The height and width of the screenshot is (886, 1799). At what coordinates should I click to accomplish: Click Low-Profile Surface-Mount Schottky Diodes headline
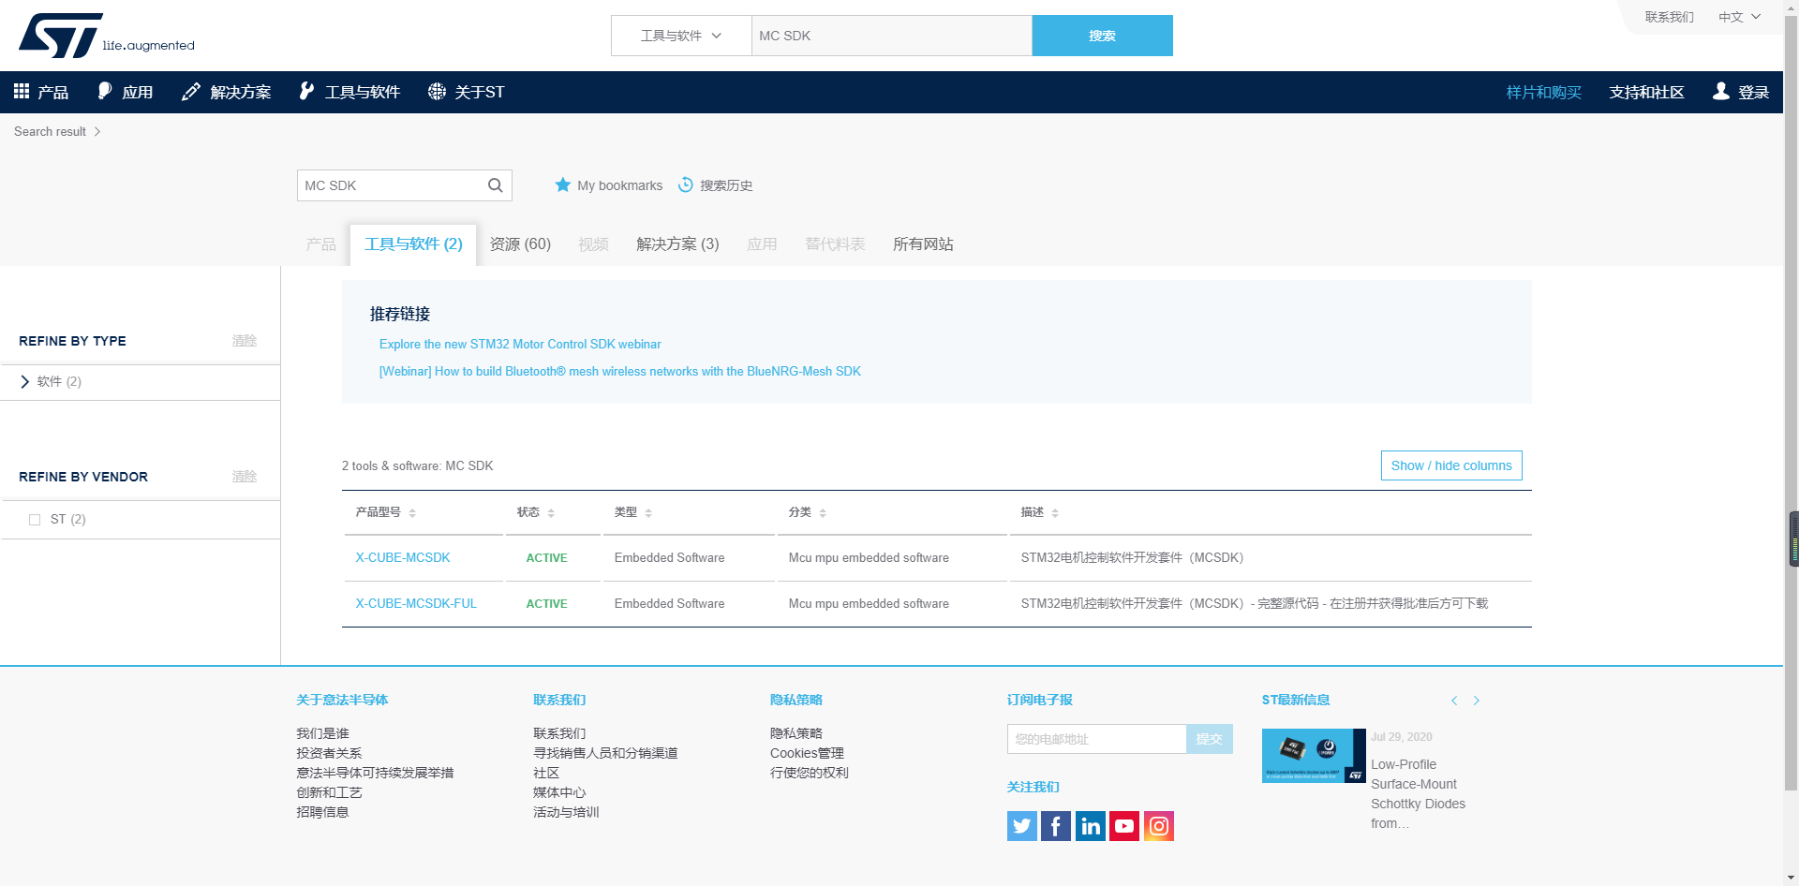click(x=1418, y=794)
